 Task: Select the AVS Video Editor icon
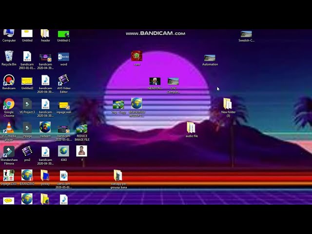click(64, 83)
